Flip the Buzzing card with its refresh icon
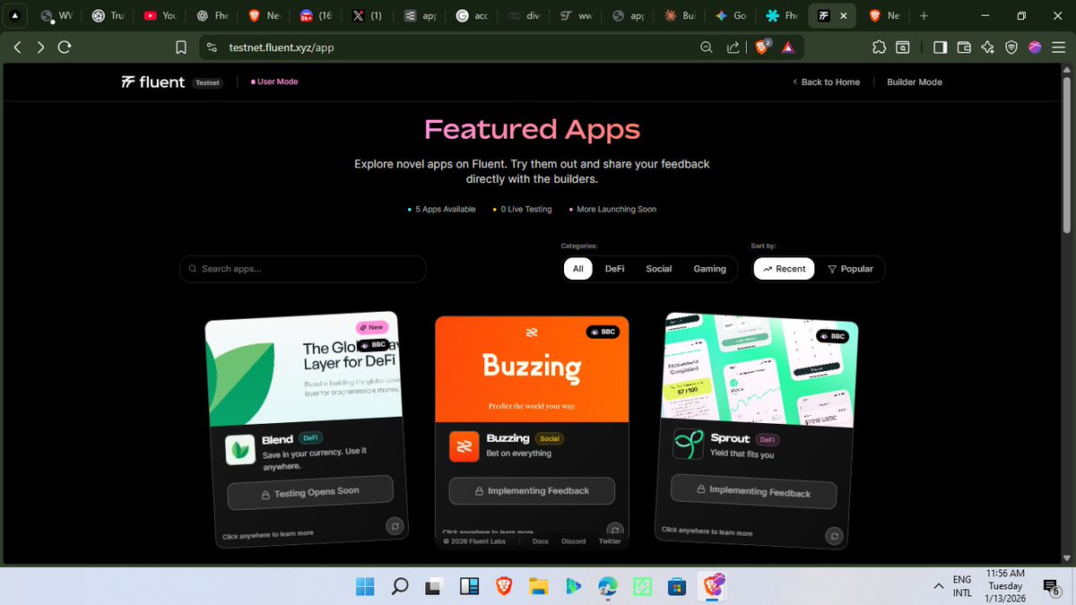1076x605 pixels. (x=614, y=530)
